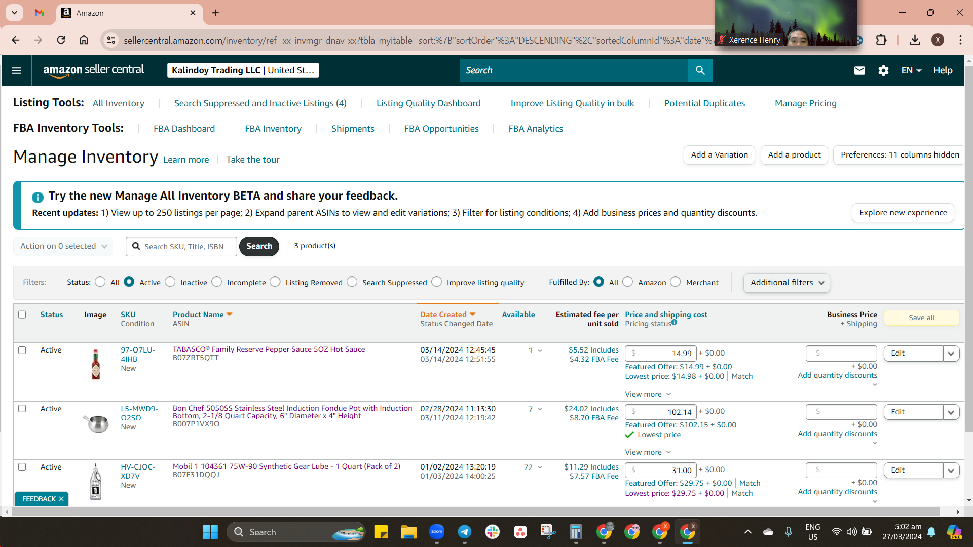973x547 pixels.
Task: Check the Mobil 1 listing checkbox
Action: tap(22, 466)
